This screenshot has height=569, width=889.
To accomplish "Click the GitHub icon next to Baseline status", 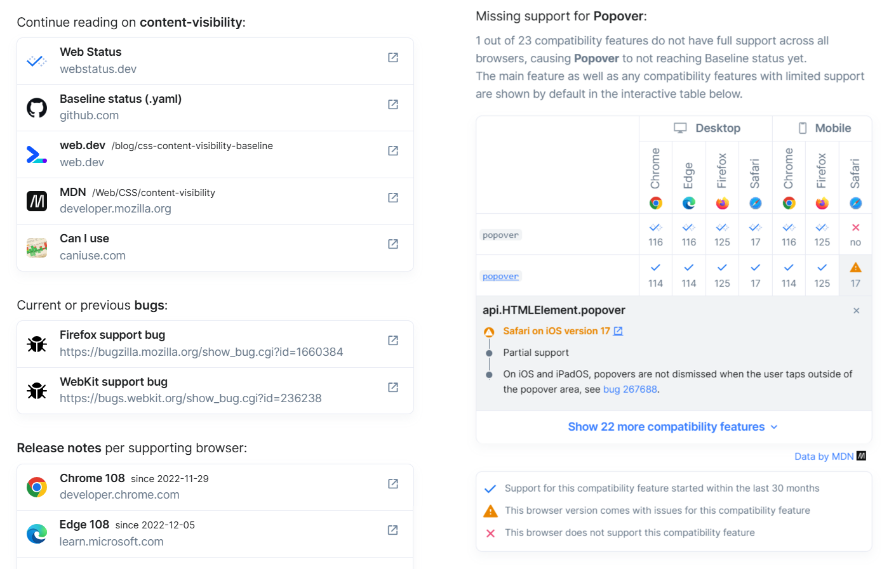I will click(36, 107).
